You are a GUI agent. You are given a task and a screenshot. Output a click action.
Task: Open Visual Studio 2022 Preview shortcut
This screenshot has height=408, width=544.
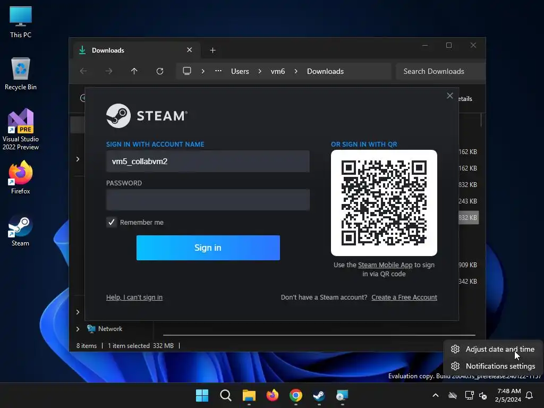point(21,129)
